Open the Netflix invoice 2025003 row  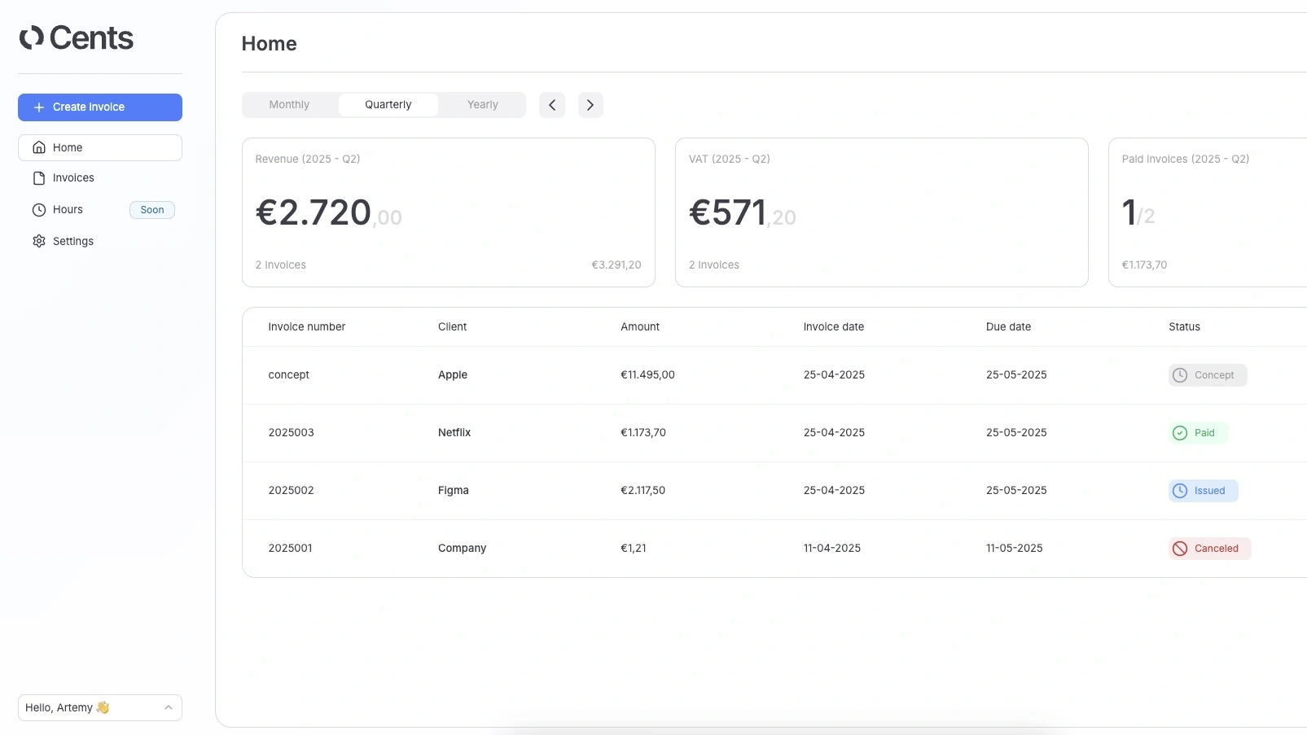pyautogui.click(x=570, y=432)
